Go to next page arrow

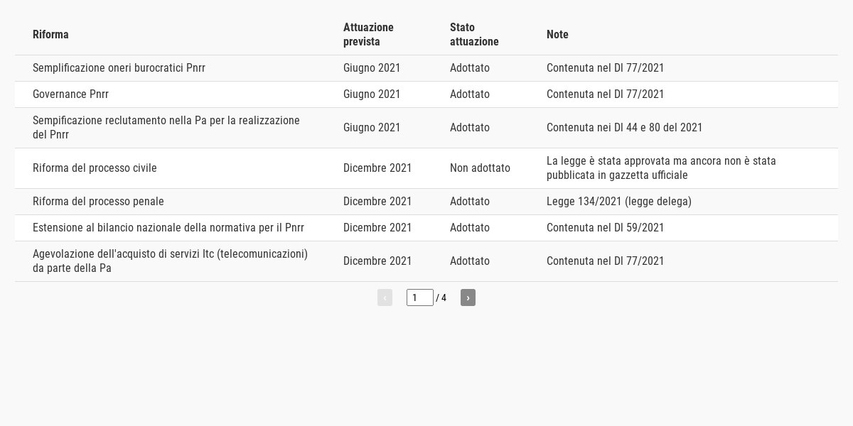(468, 297)
